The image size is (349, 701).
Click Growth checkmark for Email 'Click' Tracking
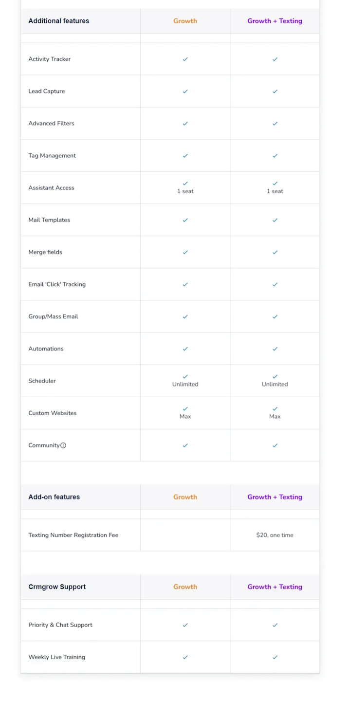(x=185, y=284)
